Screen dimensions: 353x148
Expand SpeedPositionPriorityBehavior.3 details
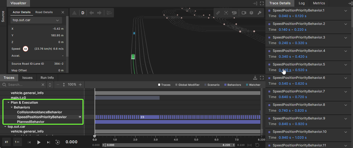[x=346, y=37]
